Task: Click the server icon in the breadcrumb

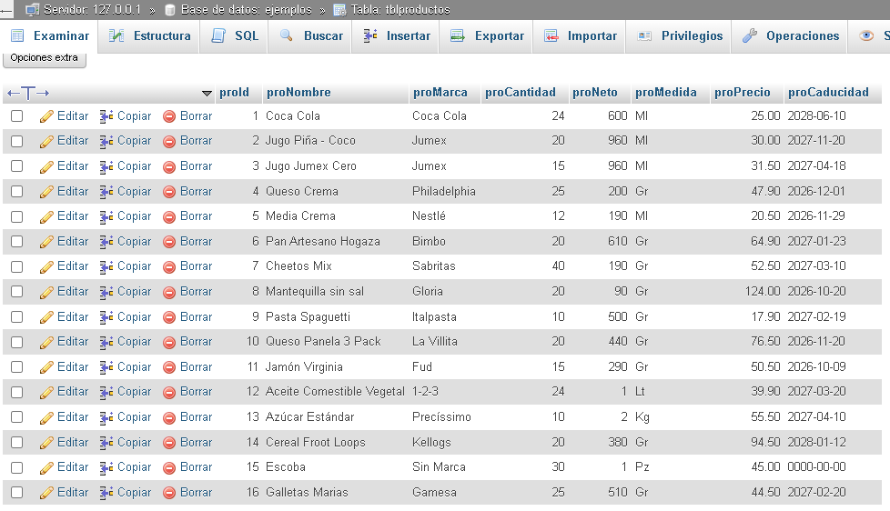Action: [x=33, y=10]
